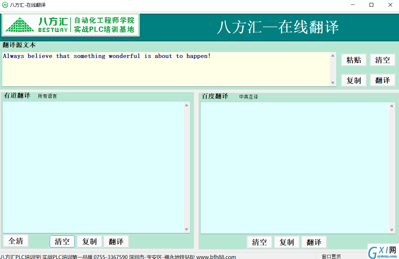399x259 pixels.
Task: Click 翻译 under the 百度翻译 panel
Action: click(x=314, y=242)
